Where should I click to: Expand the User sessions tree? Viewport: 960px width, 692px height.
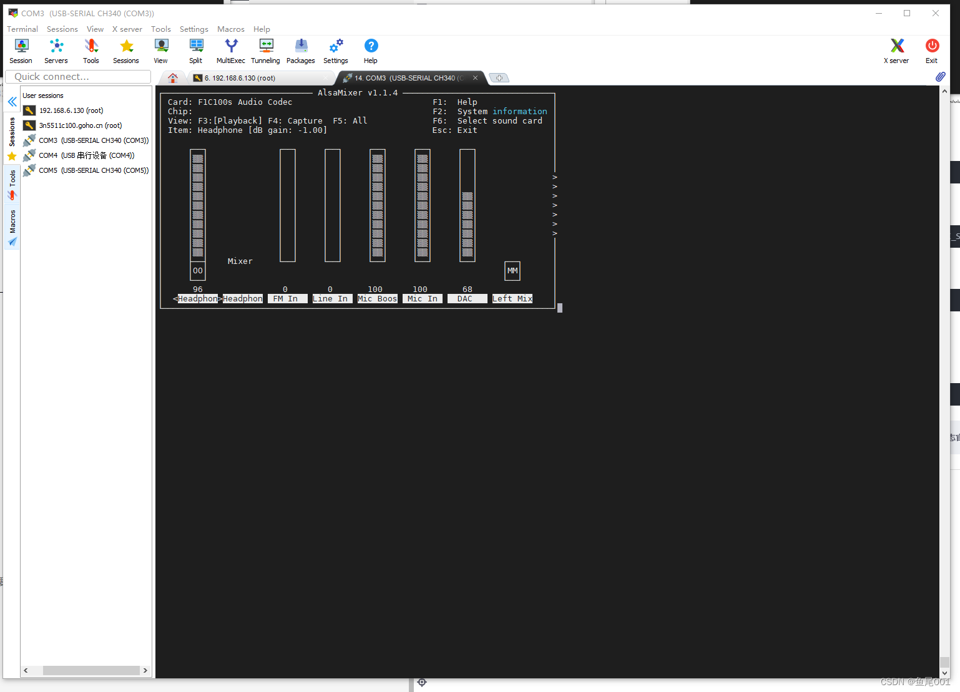pos(43,95)
